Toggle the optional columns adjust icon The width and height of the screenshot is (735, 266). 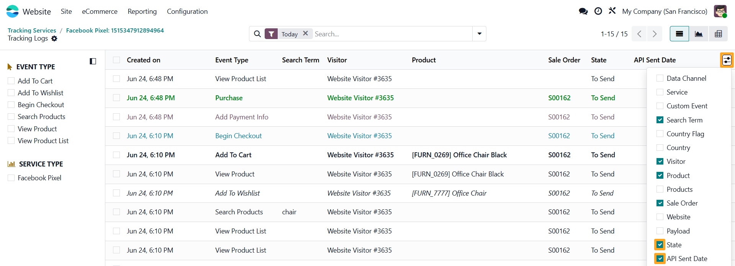727,60
